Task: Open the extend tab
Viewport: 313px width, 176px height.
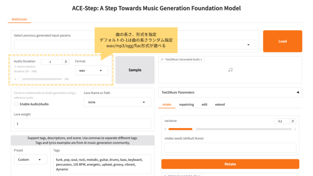Action: pos(220,105)
